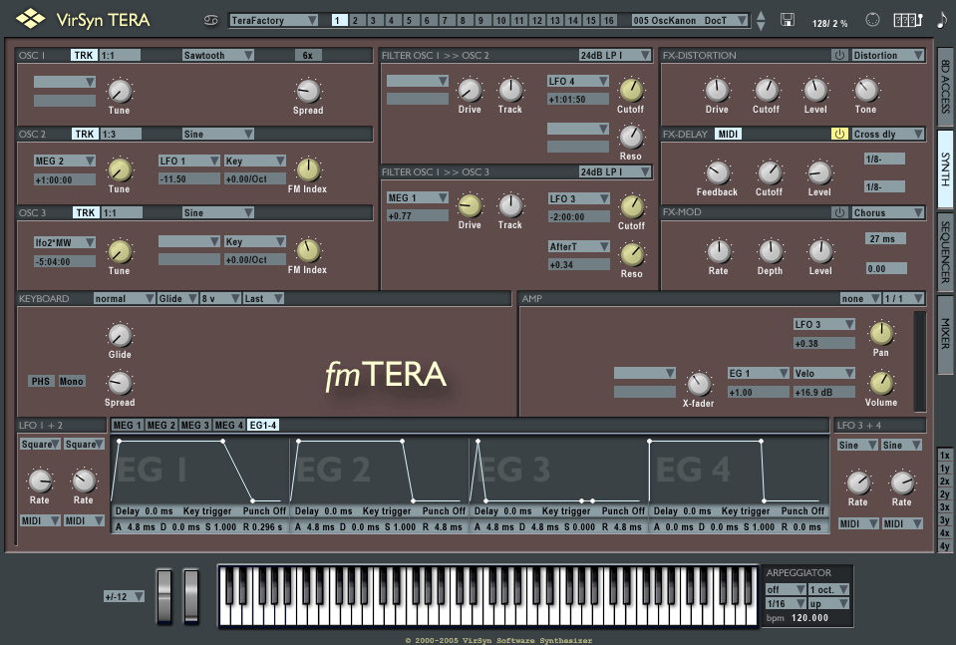Open the 005 OscKanon preset dropdown
This screenshot has height=645, width=956.
tap(690, 20)
